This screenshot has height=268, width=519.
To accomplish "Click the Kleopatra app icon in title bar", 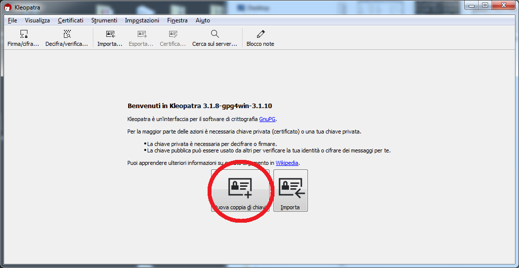I will tap(7, 7).
